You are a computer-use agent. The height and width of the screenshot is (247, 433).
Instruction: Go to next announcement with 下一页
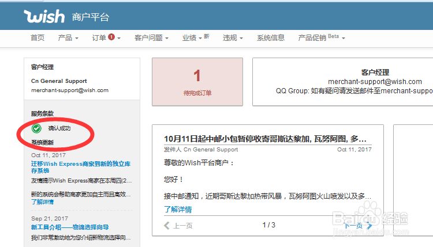pos(359,226)
